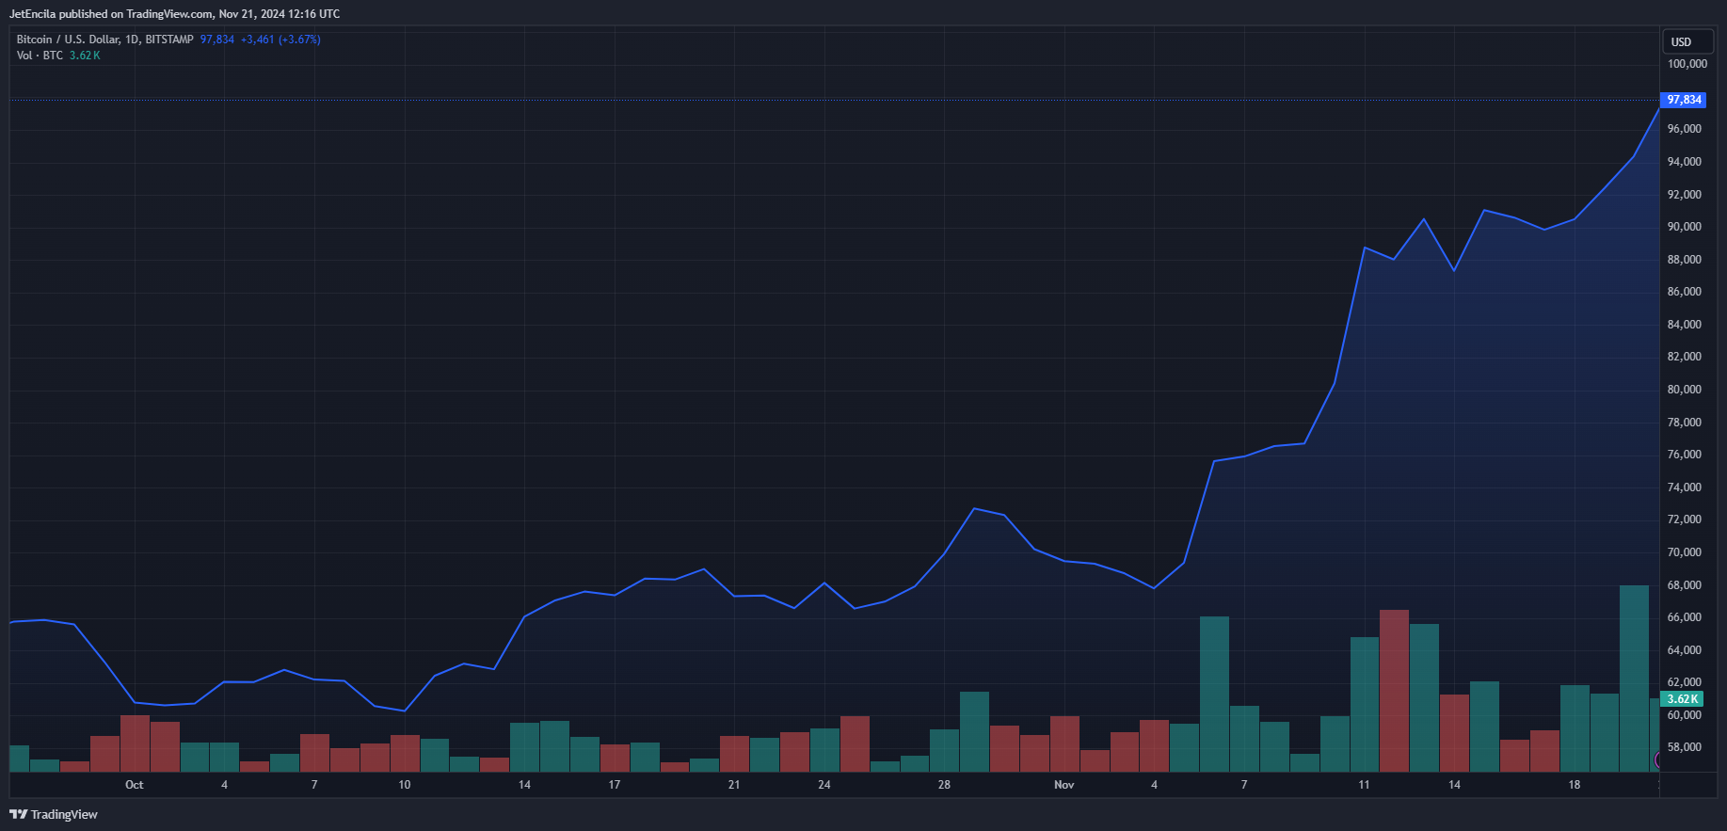Screen dimensions: 1727x831
Task: Click the TradingView logo in the footer
Action: click(x=54, y=814)
